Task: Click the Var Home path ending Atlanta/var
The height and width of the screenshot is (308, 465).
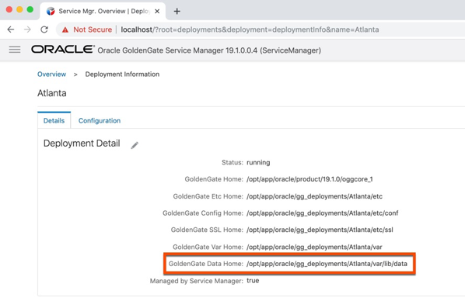Action: pyautogui.click(x=314, y=247)
